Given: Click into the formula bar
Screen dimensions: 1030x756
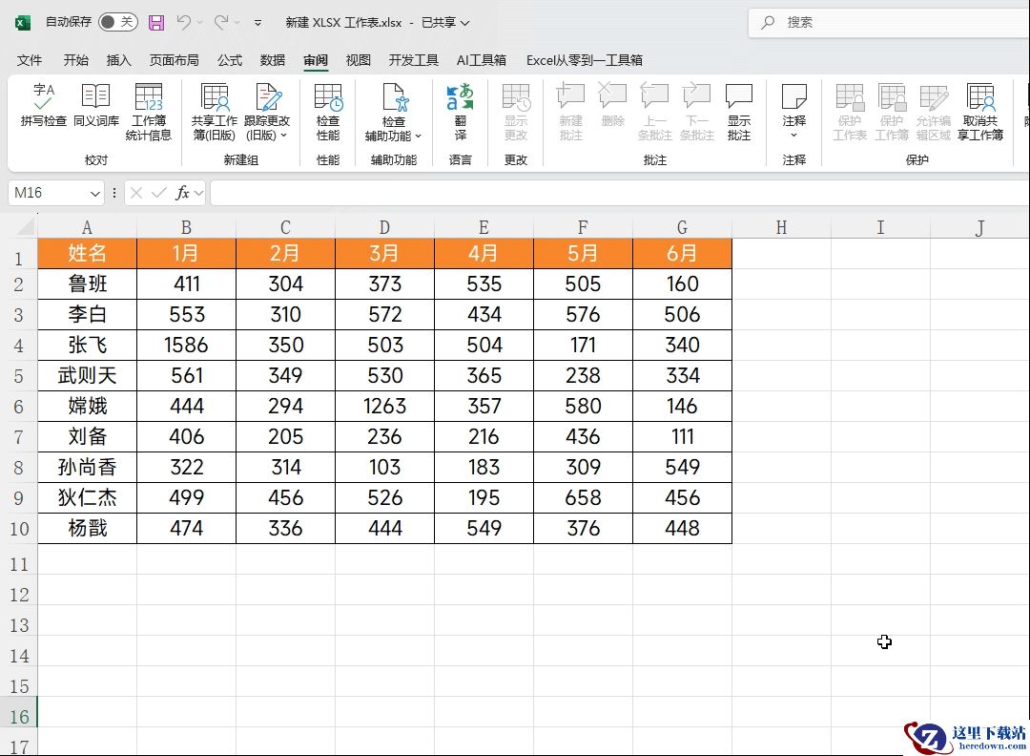Looking at the screenshot, I should [x=620, y=193].
